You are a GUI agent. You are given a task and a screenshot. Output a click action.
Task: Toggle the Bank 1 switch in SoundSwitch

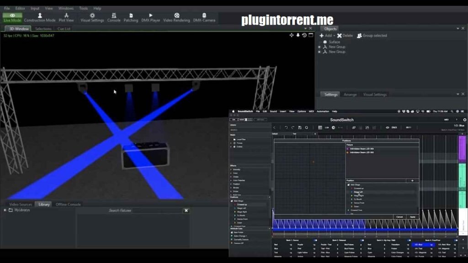(x=315, y=240)
